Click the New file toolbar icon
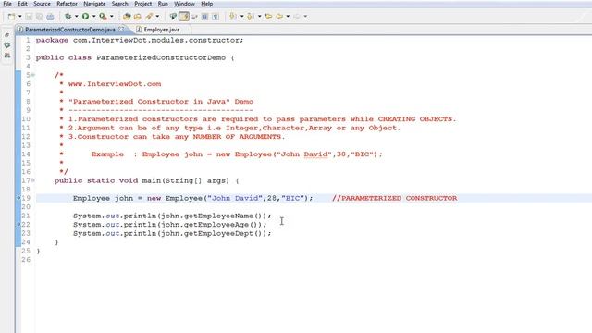The height and width of the screenshot is (333, 592). (12, 17)
